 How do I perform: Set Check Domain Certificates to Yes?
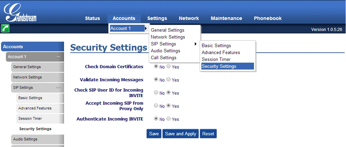click(x=169, y=66)
